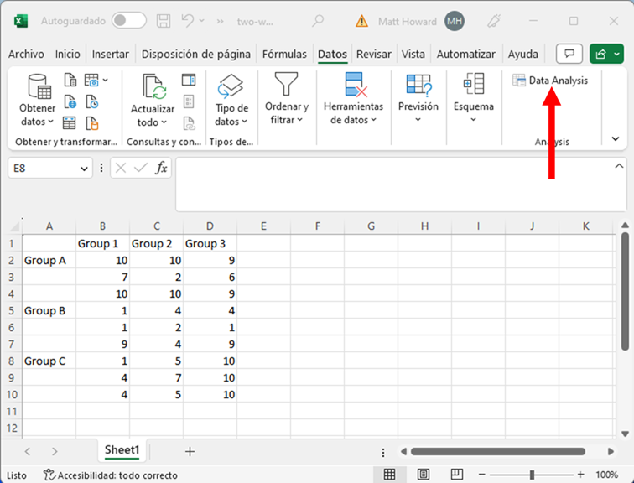Image resolution: width=634 pixels, height=483 pixels.
Task: Open the Insertar ribbon tab
Action: pos(111,54)
